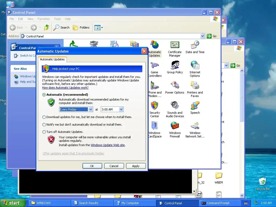Open Printers and Faxes icon
This screenshot has width=276, height=207.
(x=195, y=89)
